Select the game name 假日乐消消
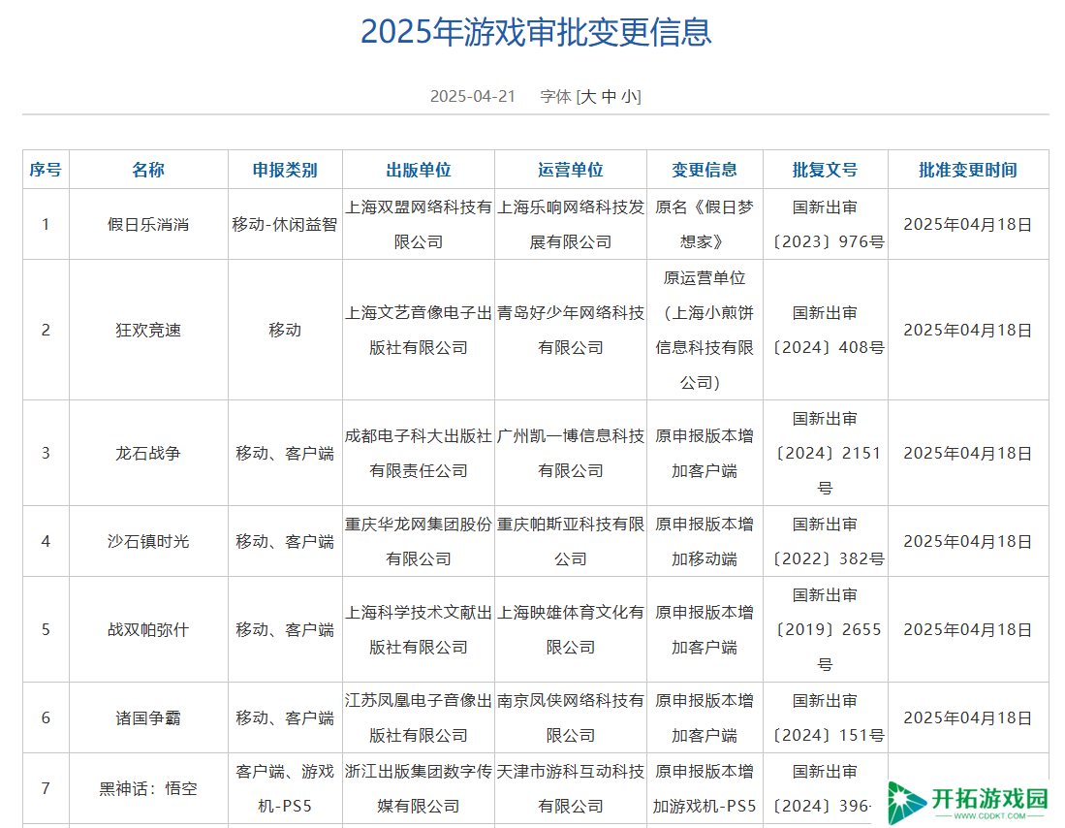Viewport: 1065px width, 828px height. coord(148,224)
